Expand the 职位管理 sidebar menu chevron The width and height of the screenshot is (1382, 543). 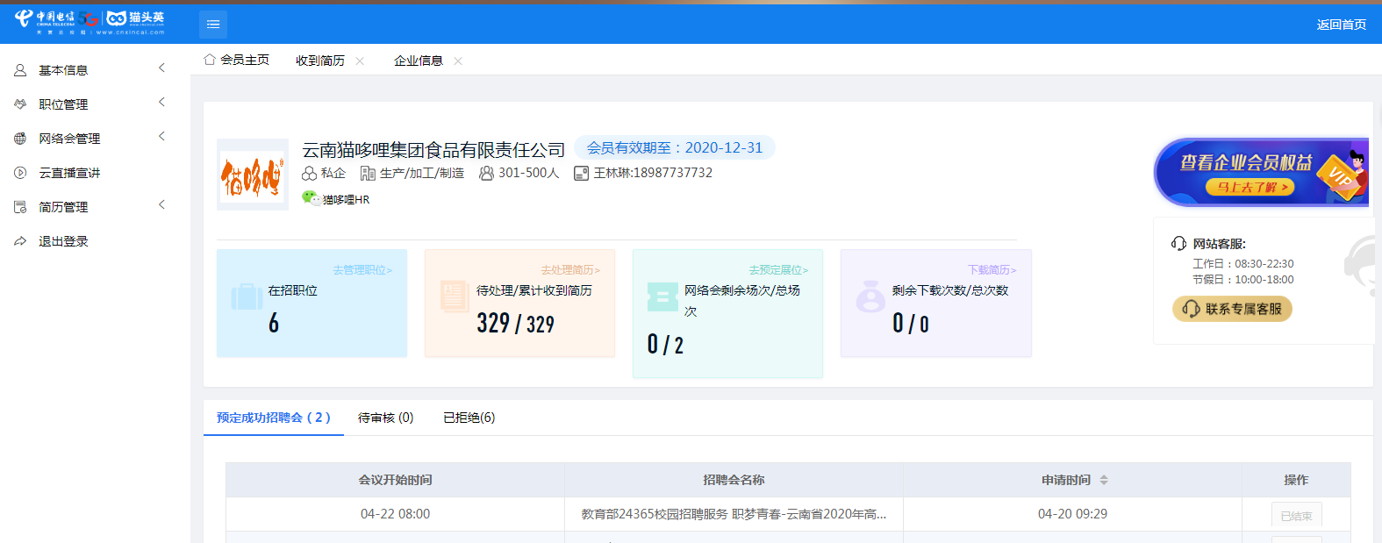pyautogui.click(x=161, y=102)
